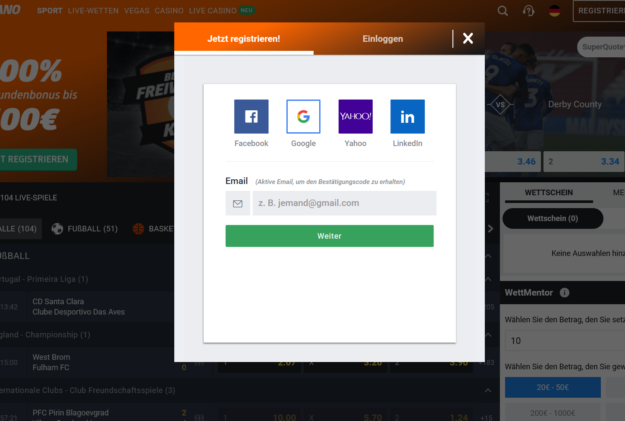Open the SPORT menu item

[x=50, y=11]
